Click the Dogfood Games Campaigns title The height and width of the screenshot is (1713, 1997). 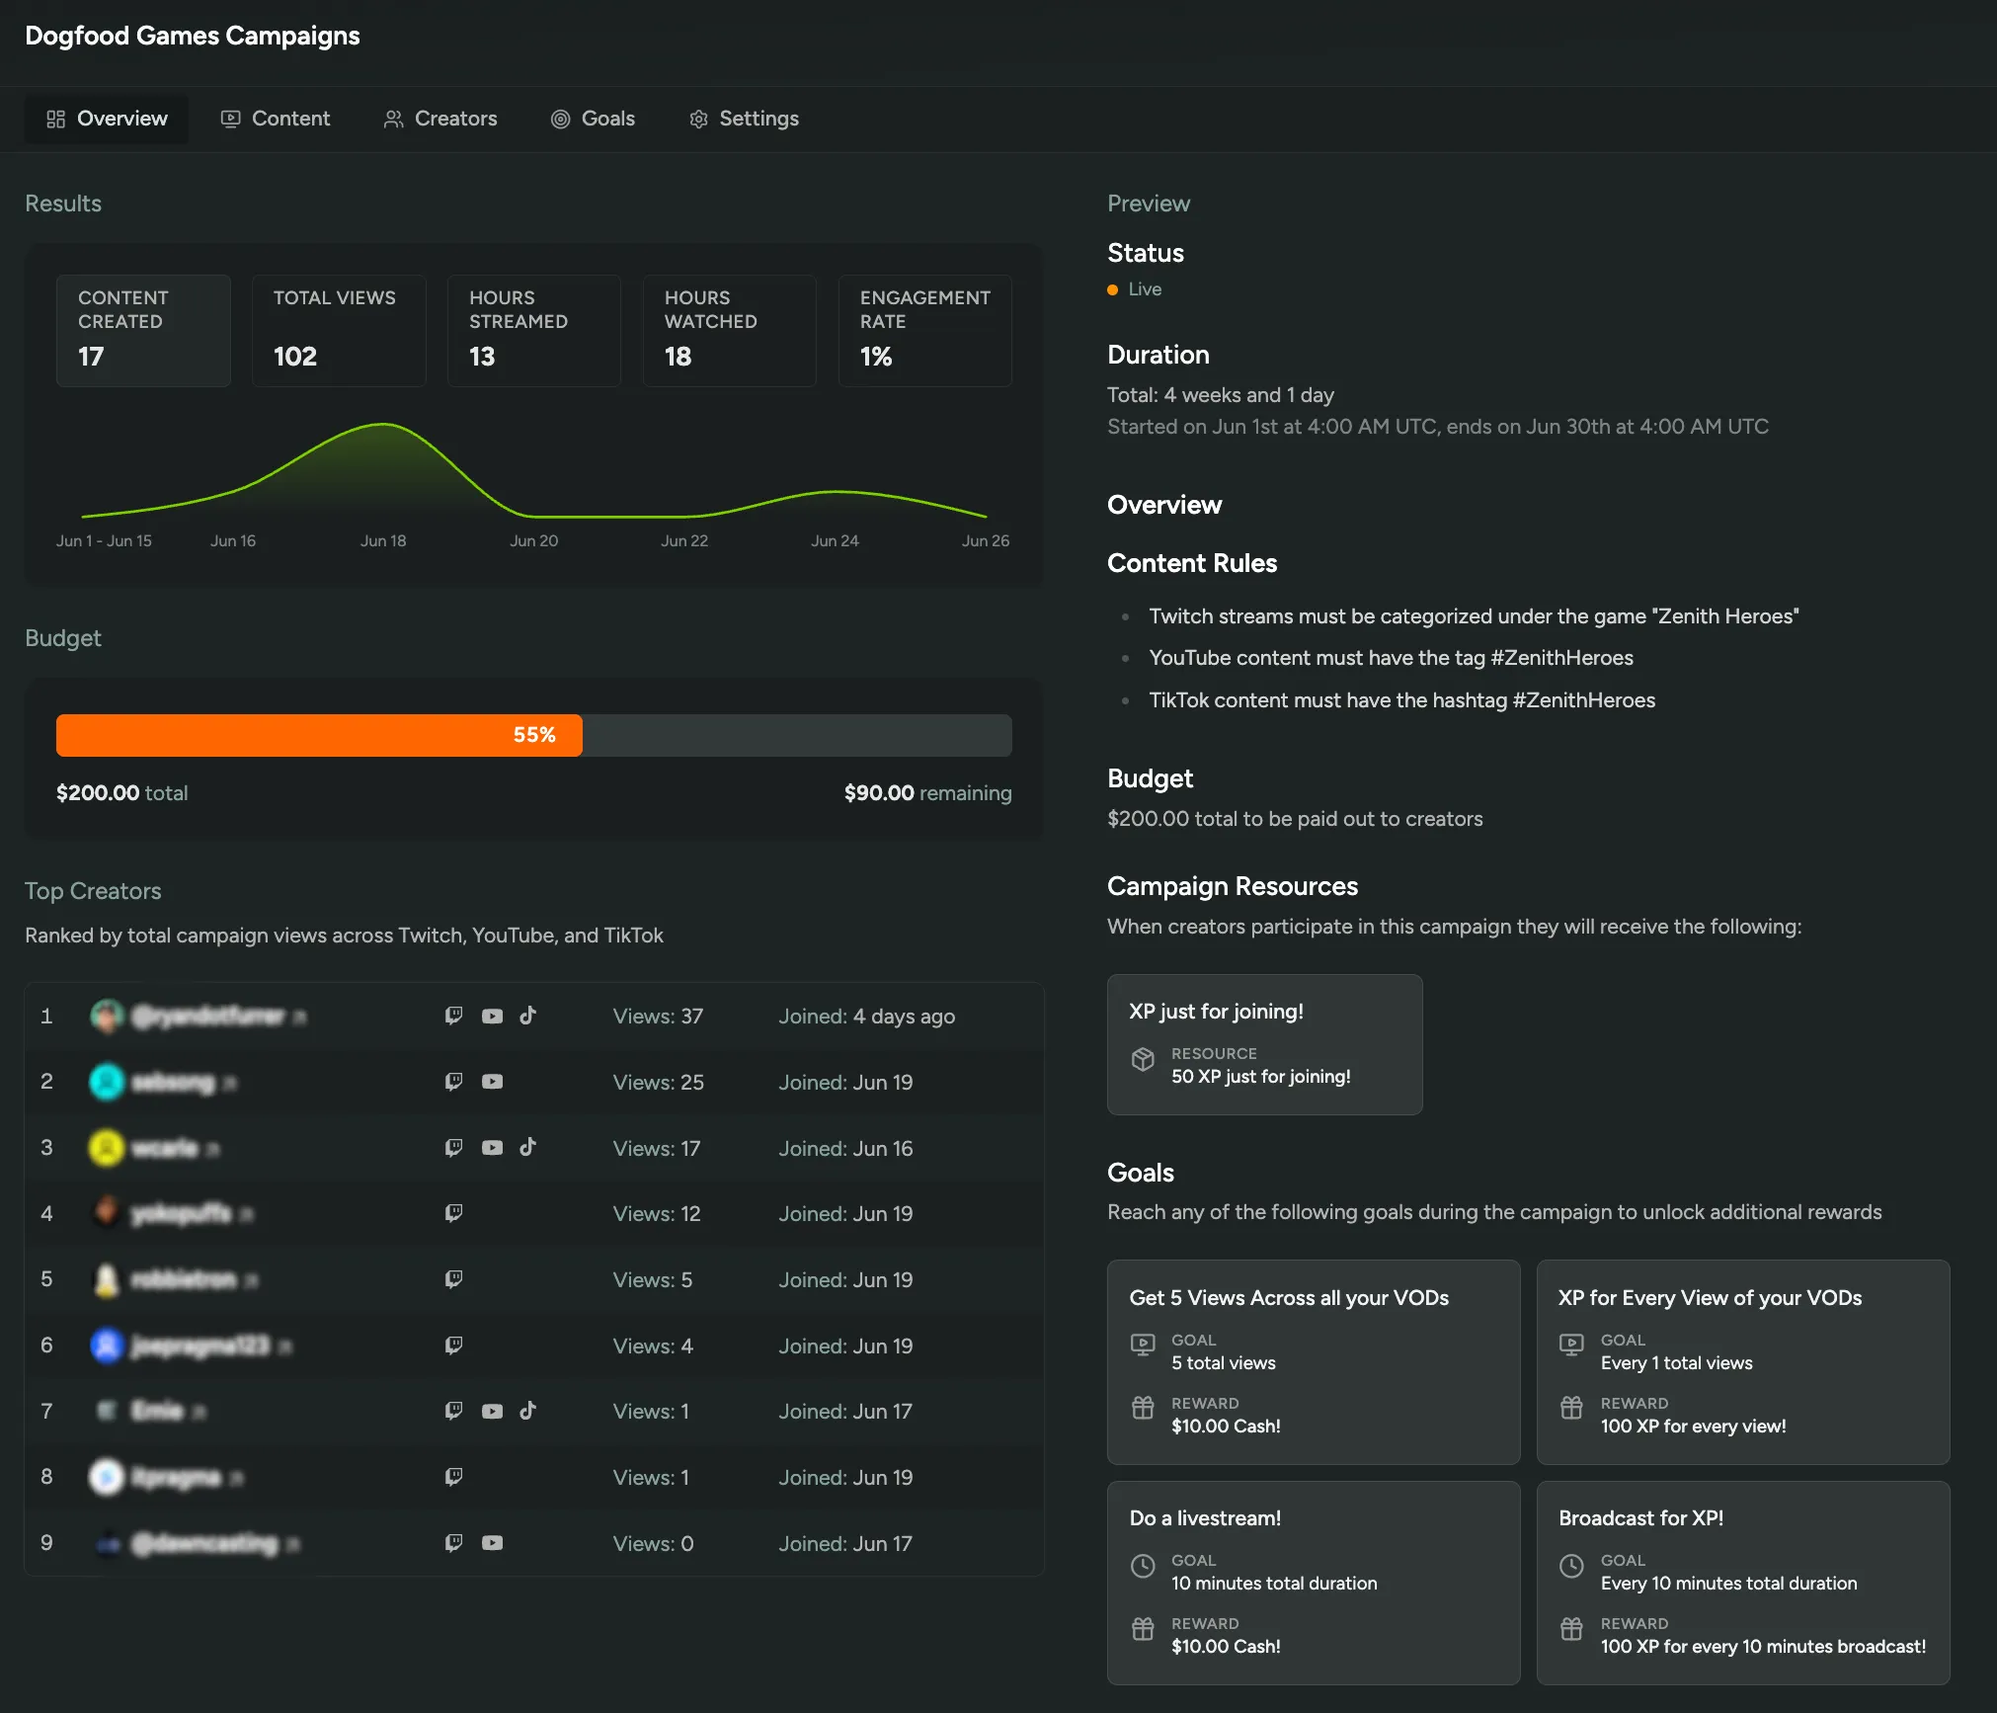tap(193, 36)
